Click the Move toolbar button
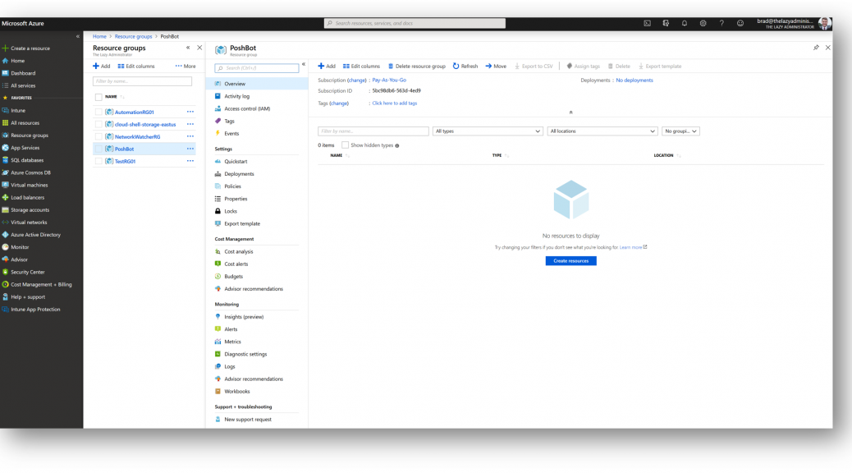Viewport: 852px width, 473px height. [x=496, y=67]
